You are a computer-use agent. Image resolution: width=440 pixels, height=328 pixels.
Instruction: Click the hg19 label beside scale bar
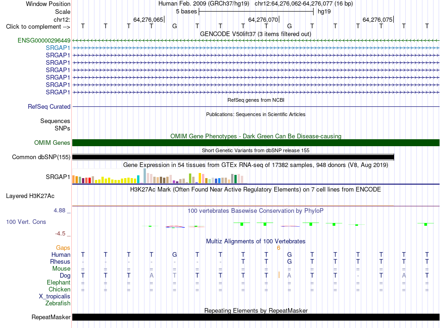(324, 12)
